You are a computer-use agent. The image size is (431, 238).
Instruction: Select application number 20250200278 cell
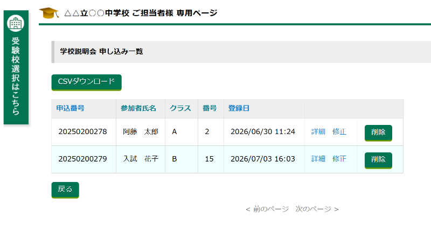[x=82, y=132]
